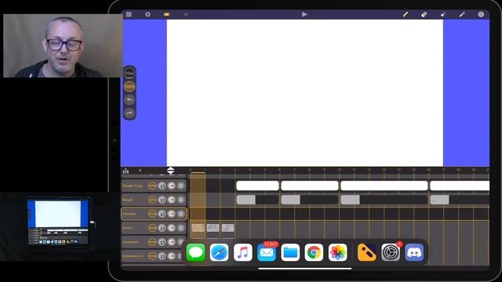Select third gray drawing block on Rough track
The width and height of the screenshot is (502, 282).
pyautogui.click(x=351, y=200)
